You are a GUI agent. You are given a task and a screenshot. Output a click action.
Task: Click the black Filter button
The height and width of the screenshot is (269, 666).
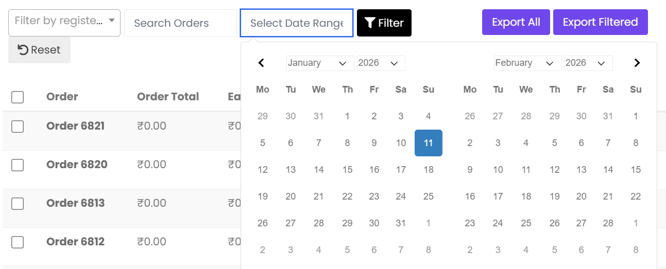384,23
